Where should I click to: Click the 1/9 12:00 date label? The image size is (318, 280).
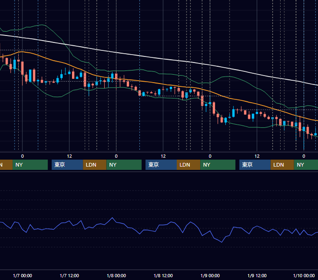257,275
